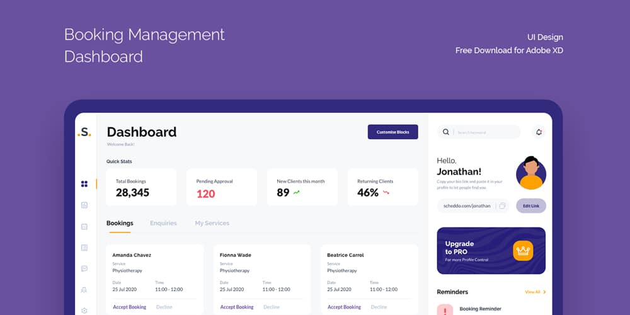Click the New Clients this month card
The height and width of the screenshot is (315, 630).
click(x=302, y=187)
